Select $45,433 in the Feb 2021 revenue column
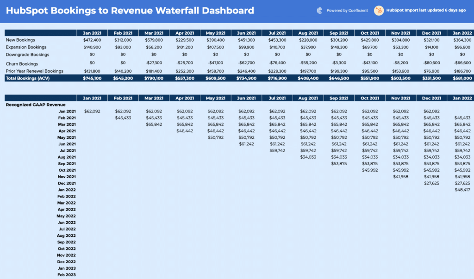The width and height of the screenshot is (474, 279). click(123, 118)
